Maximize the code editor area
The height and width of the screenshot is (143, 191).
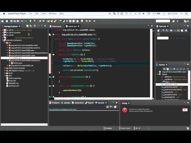(x=152, y=26)
